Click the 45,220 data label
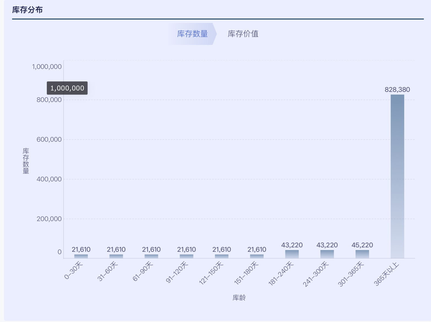Screen dimensions: 431x322 pos(362,245)
